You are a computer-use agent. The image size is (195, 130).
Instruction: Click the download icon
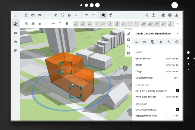(154, 15)
